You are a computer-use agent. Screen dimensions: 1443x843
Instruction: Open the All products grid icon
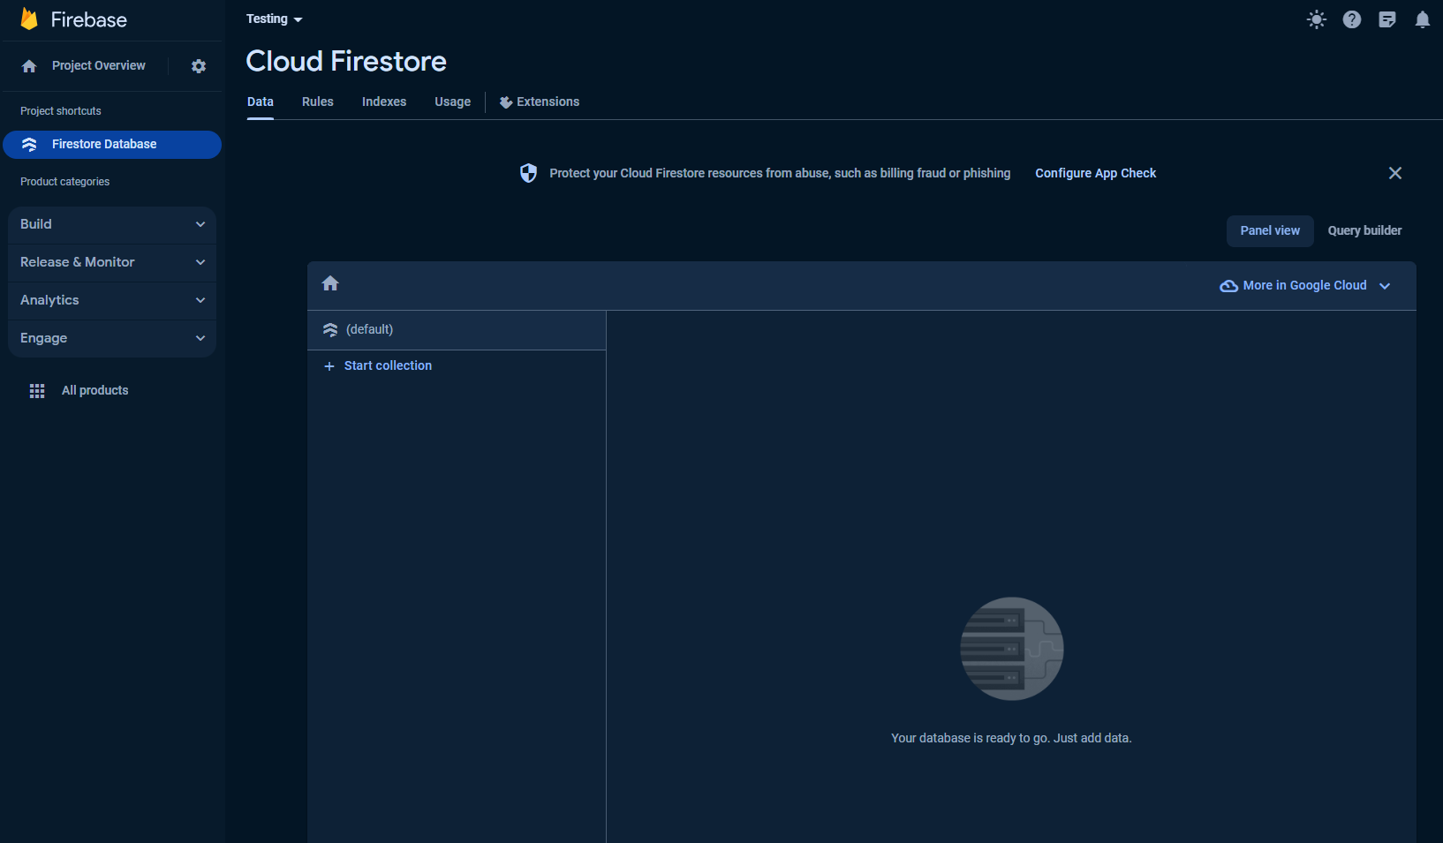tap(37, 390)
